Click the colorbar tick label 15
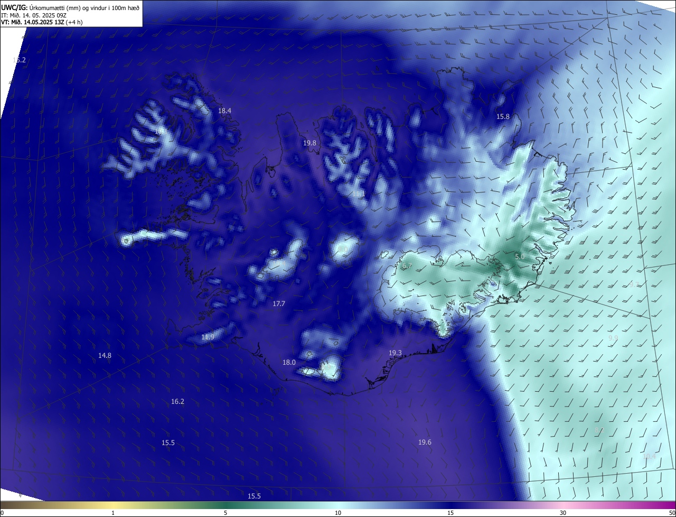 [450, 513]
